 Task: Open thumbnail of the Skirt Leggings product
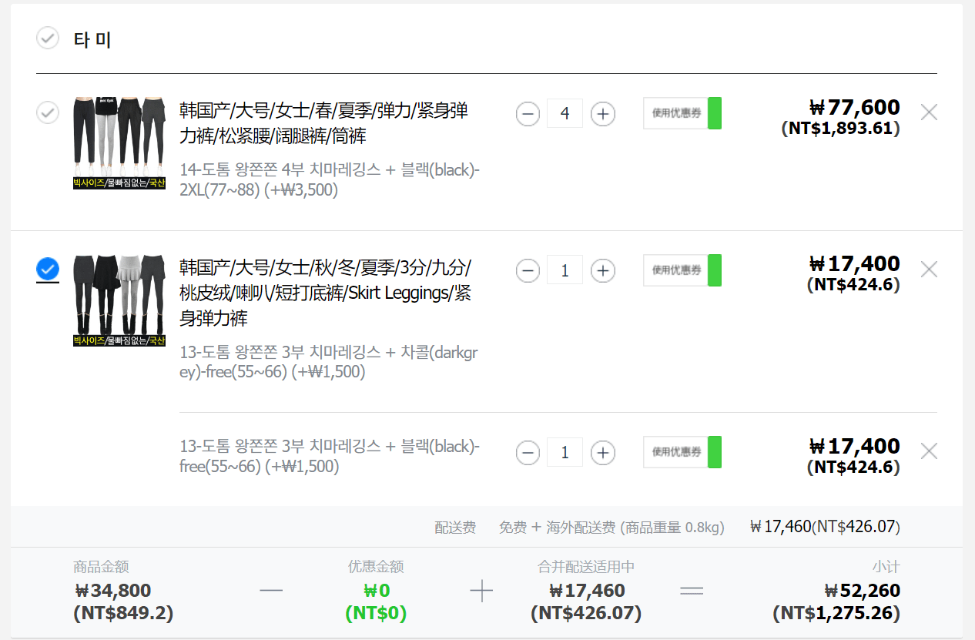(119, 300)
